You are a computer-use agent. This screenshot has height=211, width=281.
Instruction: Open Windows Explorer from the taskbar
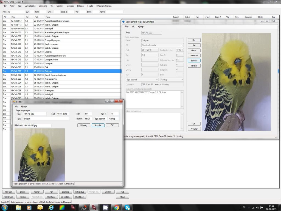[x=18, y=208]
